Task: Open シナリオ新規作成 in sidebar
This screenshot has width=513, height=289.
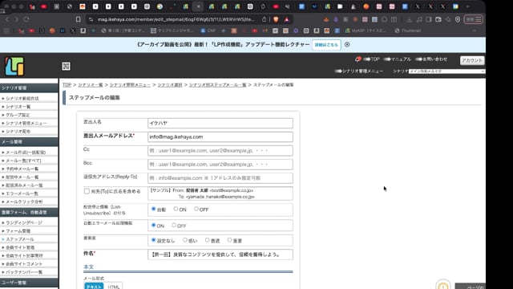Action: coord(22,98)
